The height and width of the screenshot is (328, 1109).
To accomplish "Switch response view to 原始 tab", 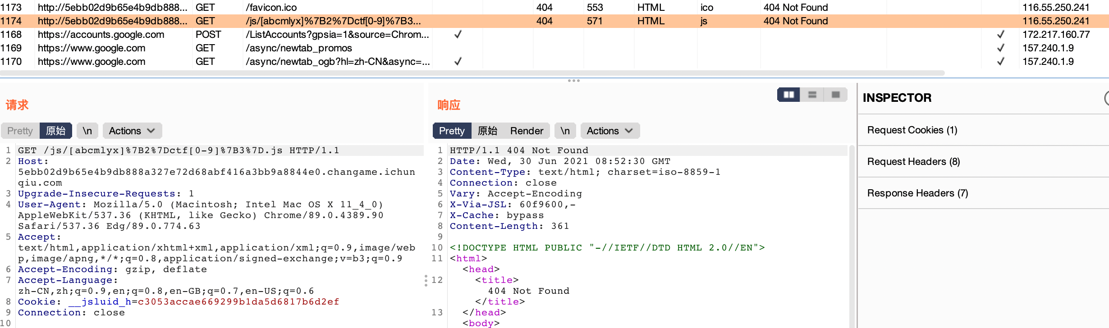I will [487, 131].
